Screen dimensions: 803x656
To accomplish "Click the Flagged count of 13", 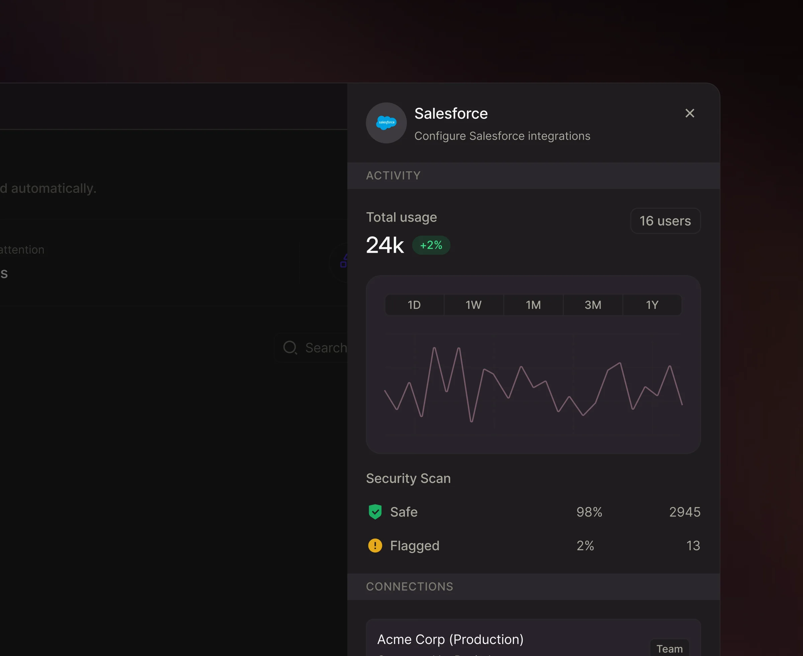I will tap(693, 545).
